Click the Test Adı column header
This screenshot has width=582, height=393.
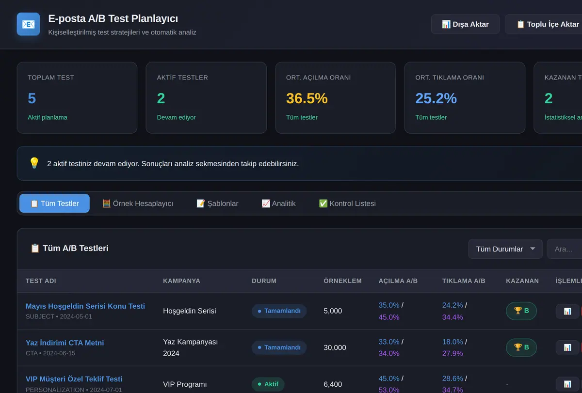[41, 281]
